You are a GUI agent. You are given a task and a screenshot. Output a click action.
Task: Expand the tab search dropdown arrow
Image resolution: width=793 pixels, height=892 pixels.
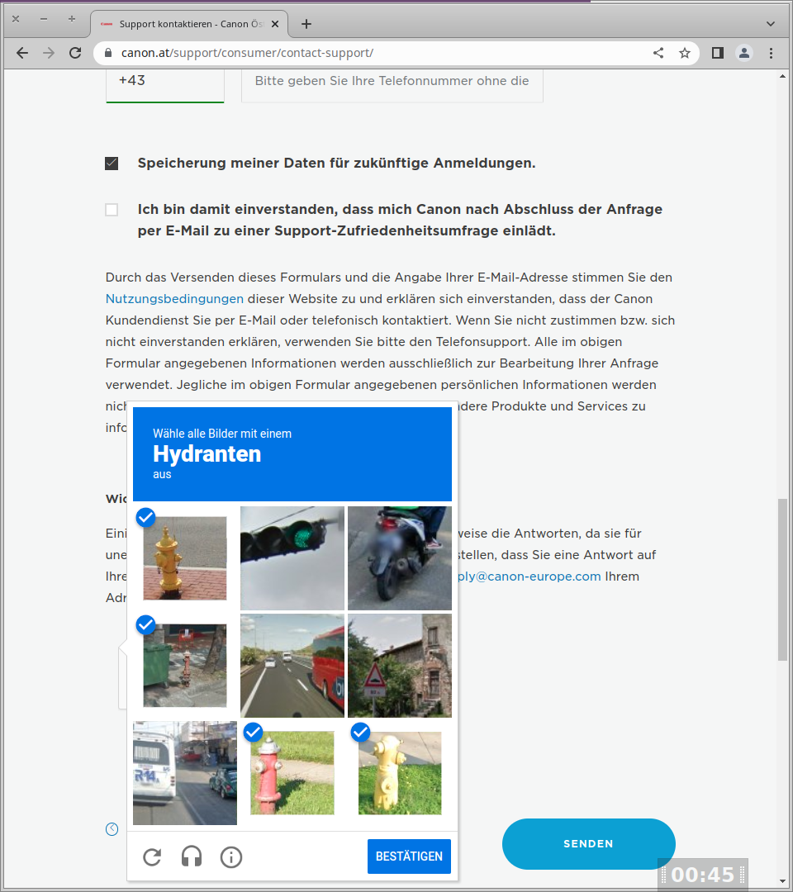pos(771,24)
